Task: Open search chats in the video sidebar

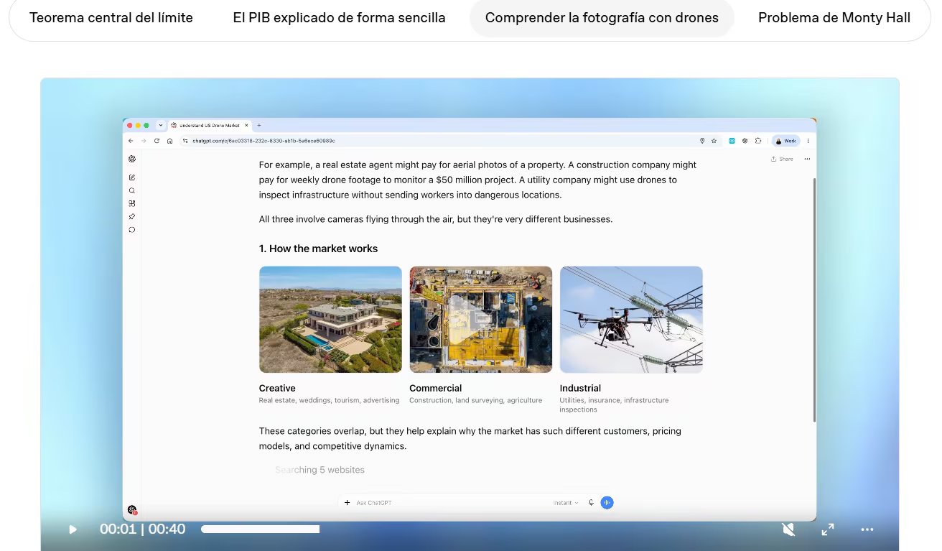Action: pos(132,190)
